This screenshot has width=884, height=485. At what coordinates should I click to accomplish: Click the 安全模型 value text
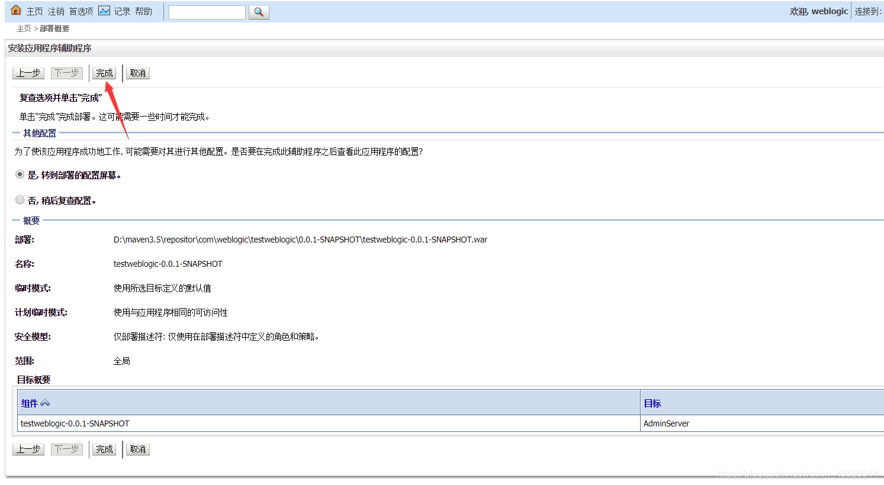coord(216,337)
